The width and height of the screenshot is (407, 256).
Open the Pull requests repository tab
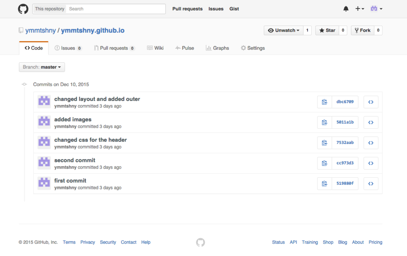pos(114,48)
